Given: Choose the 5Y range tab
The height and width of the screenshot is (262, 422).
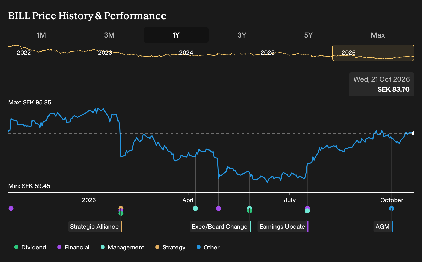Looking at the screenshot, I should (308, 35).
